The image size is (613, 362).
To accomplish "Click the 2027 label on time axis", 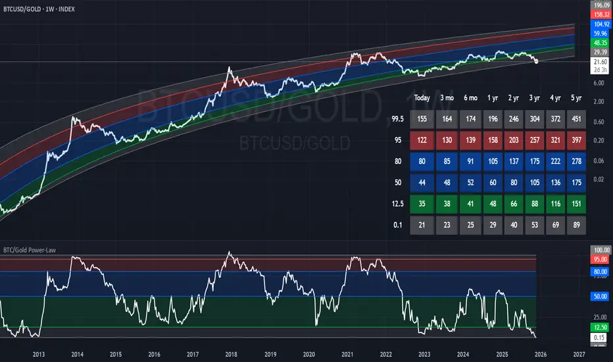I will [x=579, y=354].
